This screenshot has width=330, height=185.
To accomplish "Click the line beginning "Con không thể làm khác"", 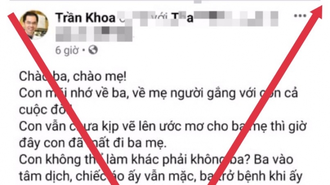I will (156, 160).
